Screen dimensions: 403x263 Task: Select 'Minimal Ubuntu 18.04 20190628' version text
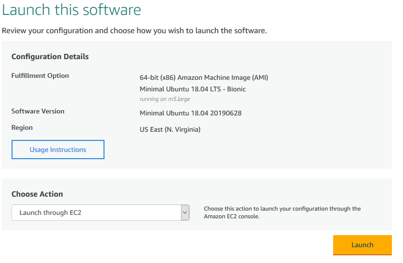[191, 113]
